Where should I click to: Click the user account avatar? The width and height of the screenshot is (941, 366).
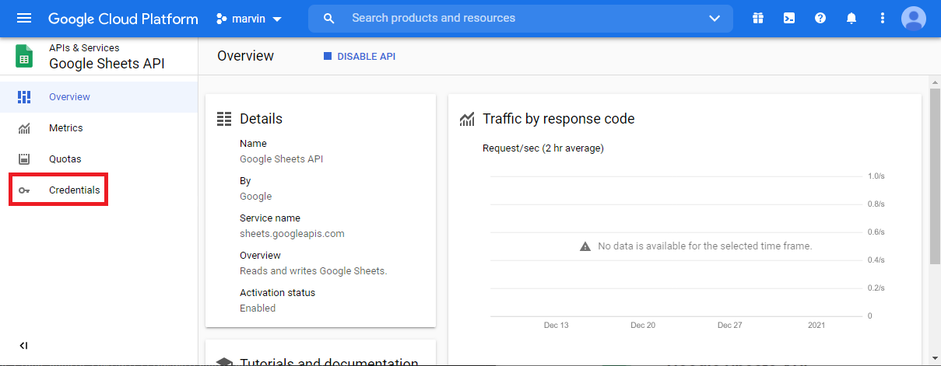pos(914,18)
